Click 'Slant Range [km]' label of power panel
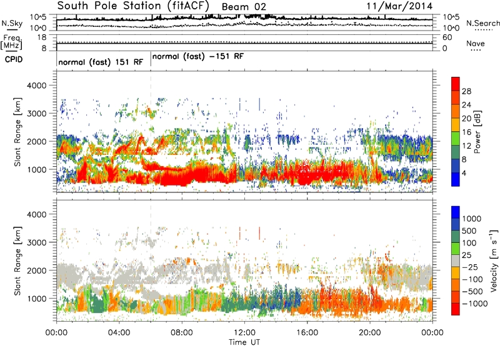500x346 pixels. tap(17, 132)
